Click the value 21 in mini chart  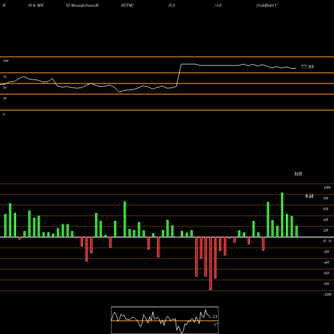coord(215,317)
